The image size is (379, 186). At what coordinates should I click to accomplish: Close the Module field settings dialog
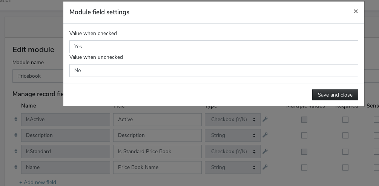(356, 11)
